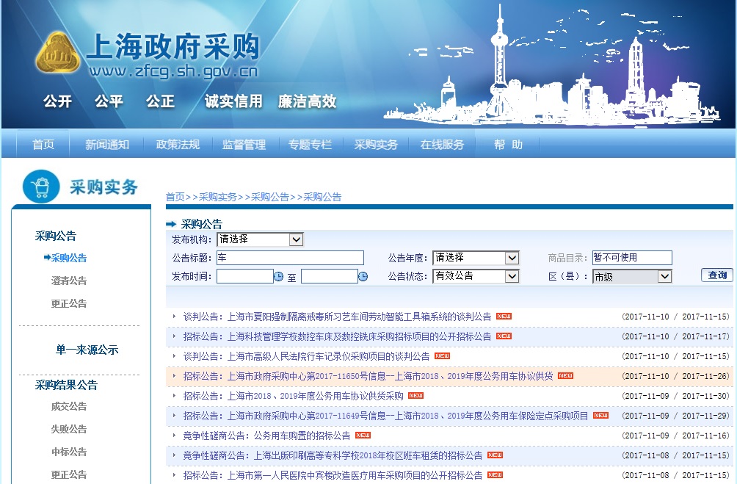The height and width of the screenshot is (484, 737).
Task: Click the shopping cart icon beside 采购实务
Action: pos(41,186)
